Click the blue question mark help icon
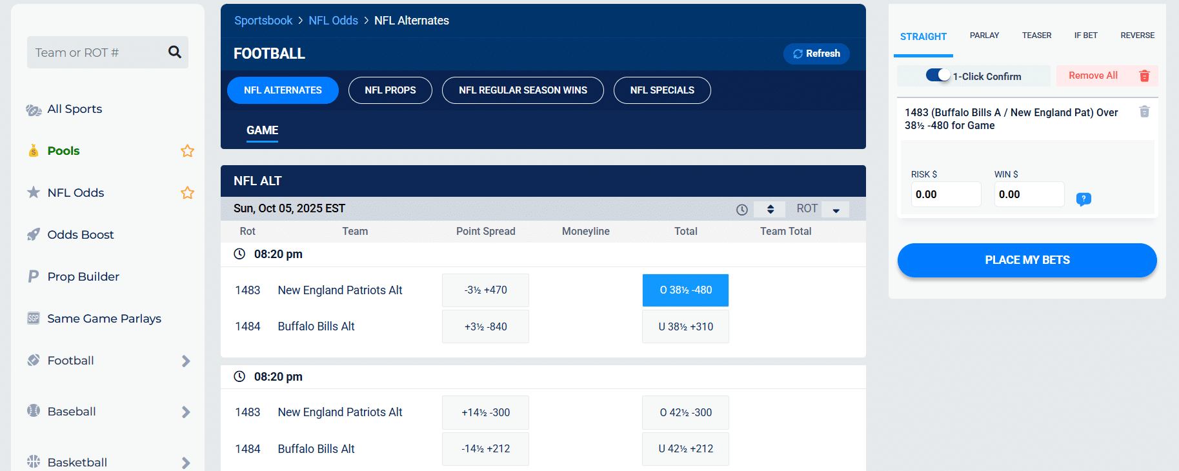The height and width of the screenshot is (471, 1179). pyautogui.click(x=1083, y=199)
